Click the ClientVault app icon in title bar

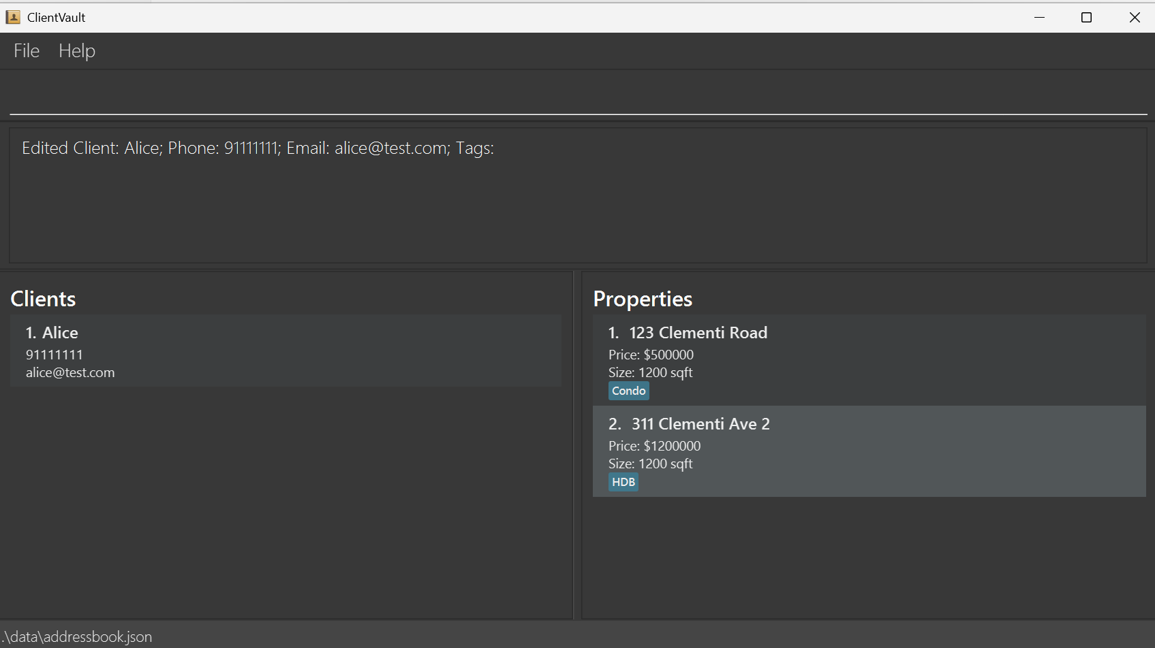coord(13,17)
